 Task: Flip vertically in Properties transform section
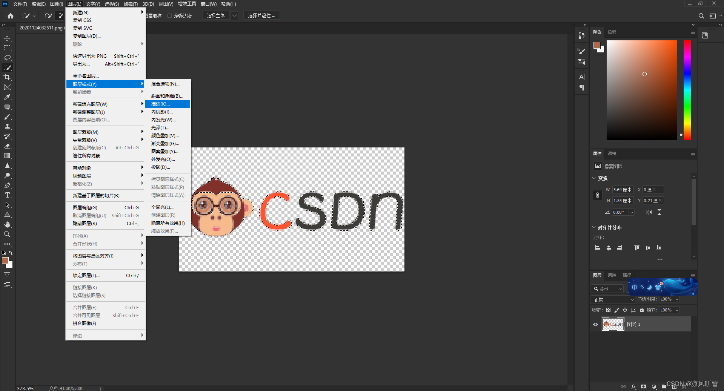[x=659, y=212]
